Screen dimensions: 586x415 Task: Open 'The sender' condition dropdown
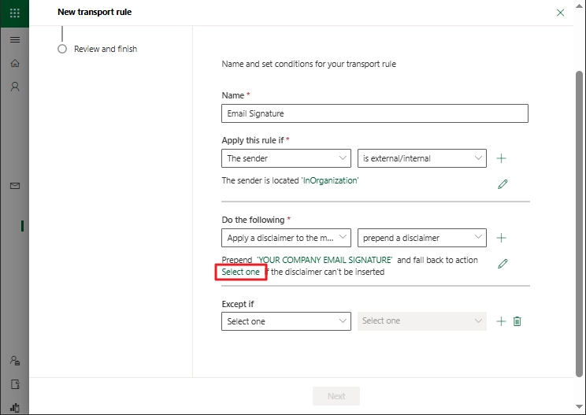[x=286, y=158]
